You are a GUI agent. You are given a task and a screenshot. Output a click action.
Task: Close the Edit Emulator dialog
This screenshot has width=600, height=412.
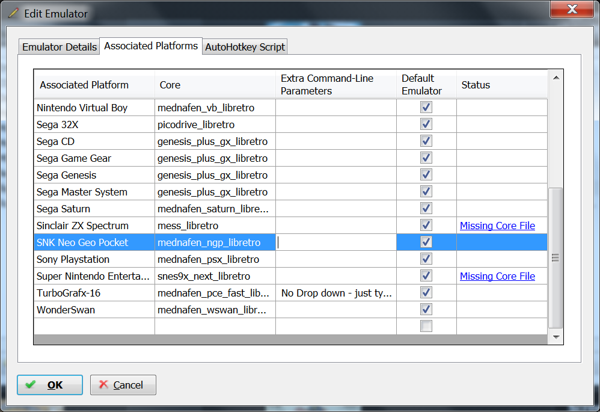pos(572,9)
